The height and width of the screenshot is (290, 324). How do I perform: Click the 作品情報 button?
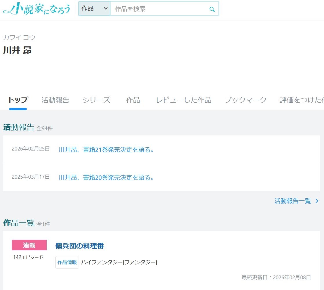(67, 262)
